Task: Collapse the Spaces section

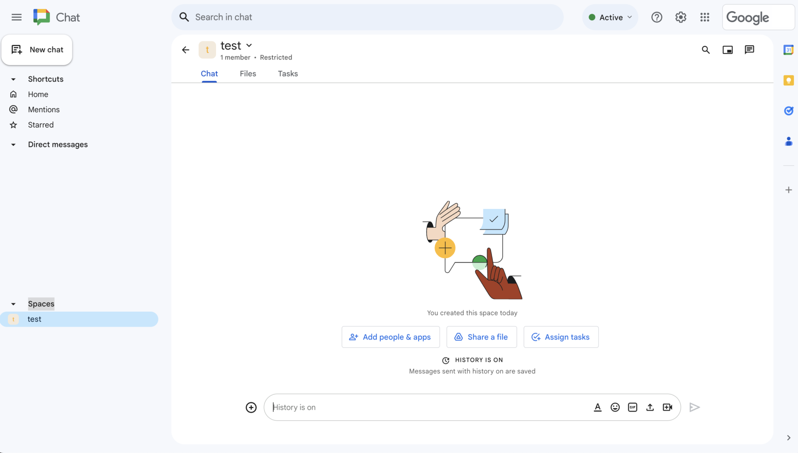Action: pyautogui.click(x=13, y=304)
